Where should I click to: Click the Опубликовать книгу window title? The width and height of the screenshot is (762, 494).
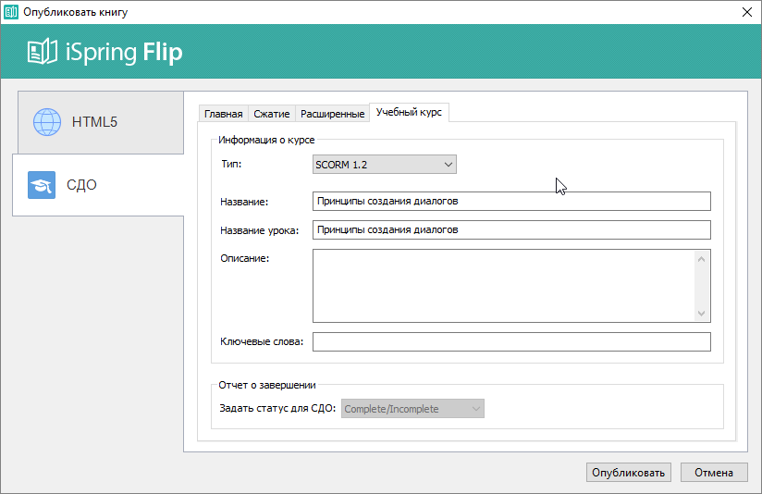coord(75,12)
